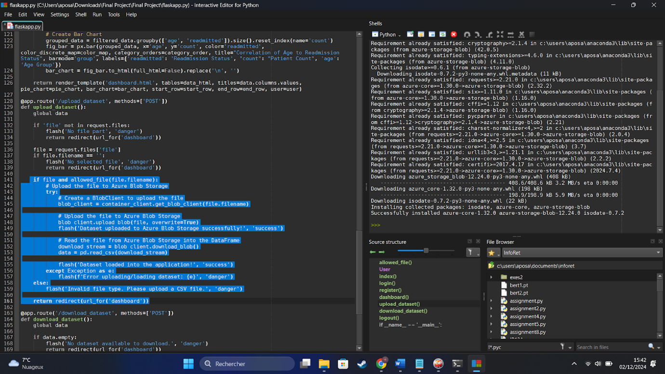Click the green back arrow in Source structure
The width and height of the screenshot is (665, 374).
372,252
